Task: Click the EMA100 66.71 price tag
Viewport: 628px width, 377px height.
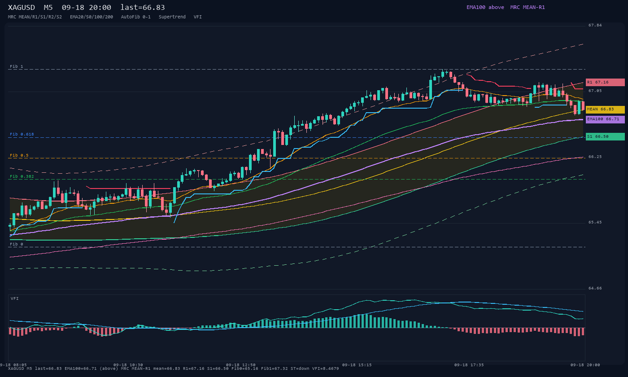Action: click(605, 119)
